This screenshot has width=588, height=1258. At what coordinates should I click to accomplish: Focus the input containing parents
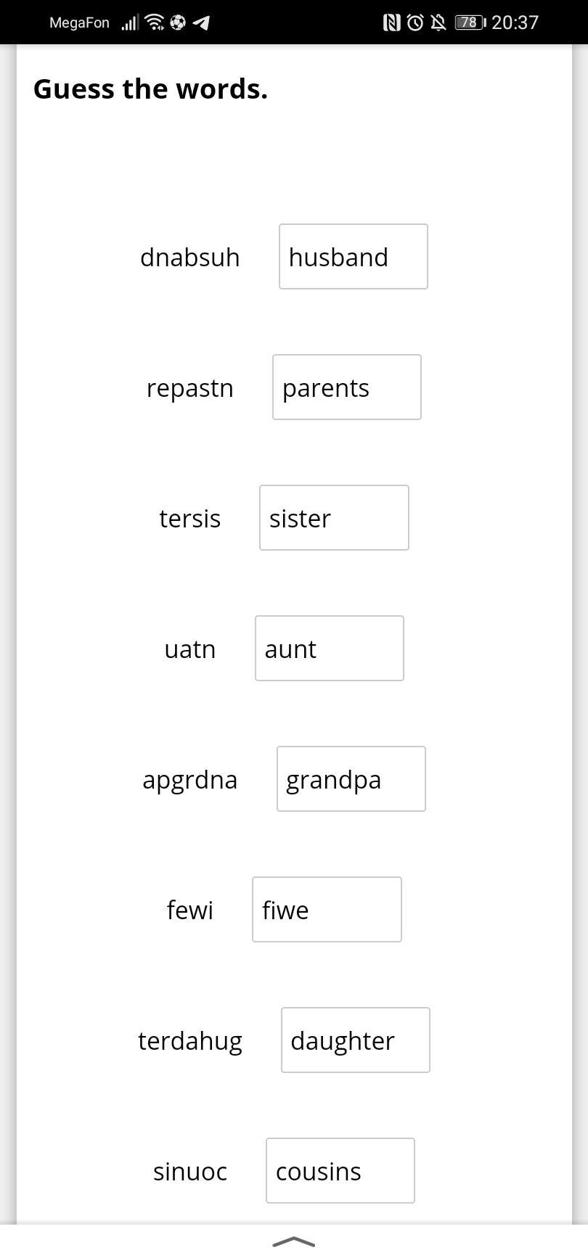tap(347, 387)
